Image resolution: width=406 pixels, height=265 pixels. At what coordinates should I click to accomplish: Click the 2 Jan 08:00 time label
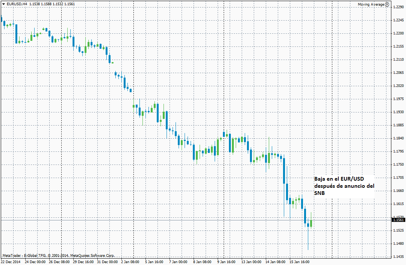point(130,262)
